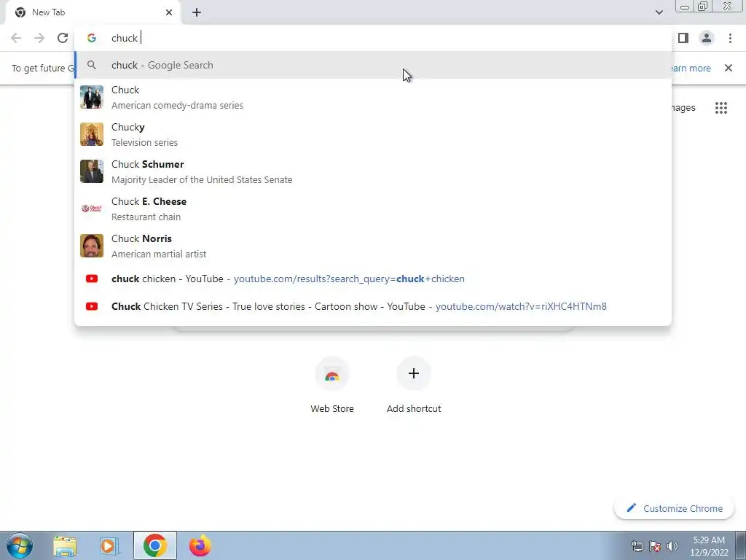The image size is (746, 560).
Task: Open youtube.com/results?search_query=chuck+chicken link
Action: coord(349,279)
